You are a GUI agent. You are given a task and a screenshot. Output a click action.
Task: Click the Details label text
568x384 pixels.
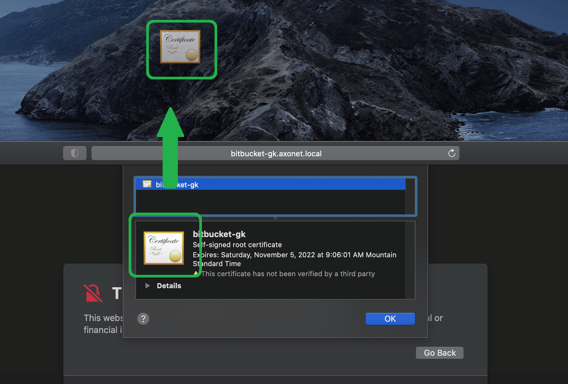click(169, 286)
